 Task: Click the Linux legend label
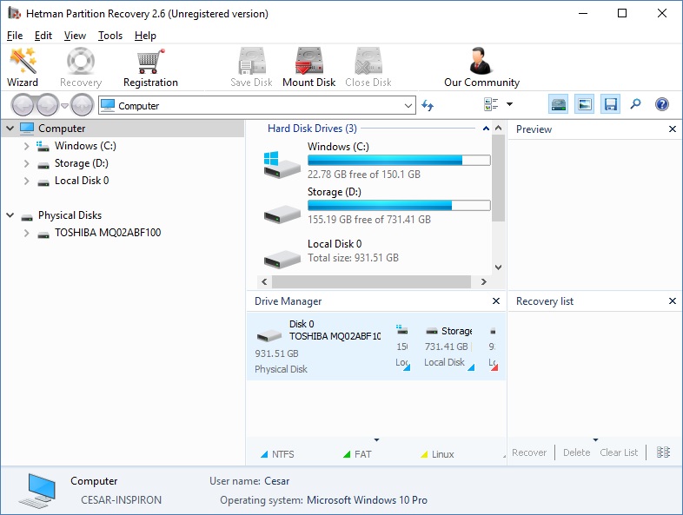coord(442,454)
